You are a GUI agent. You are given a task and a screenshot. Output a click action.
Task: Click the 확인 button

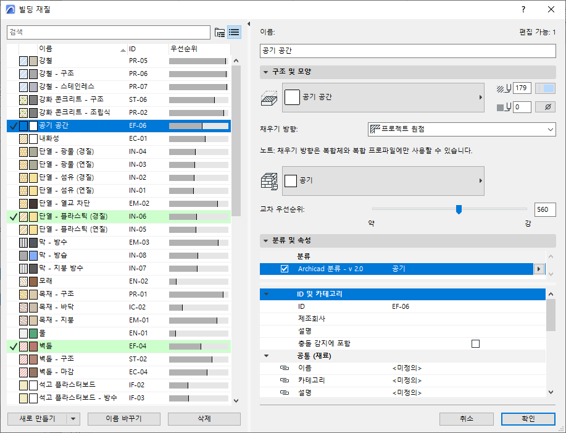pyautogui.click(x=528, y=419)
